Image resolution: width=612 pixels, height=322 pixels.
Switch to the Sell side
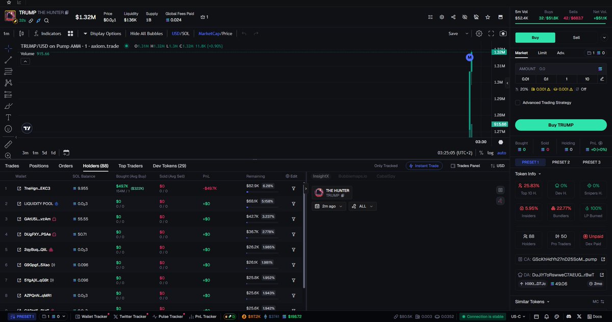click(576, 38)
